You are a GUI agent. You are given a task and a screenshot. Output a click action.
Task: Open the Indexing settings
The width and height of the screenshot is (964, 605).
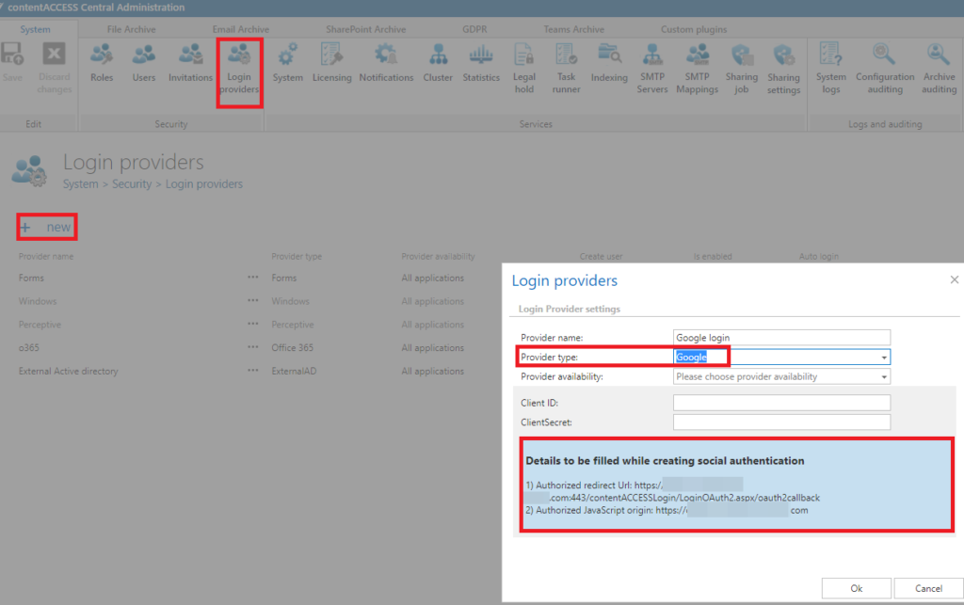click(609, 63)
